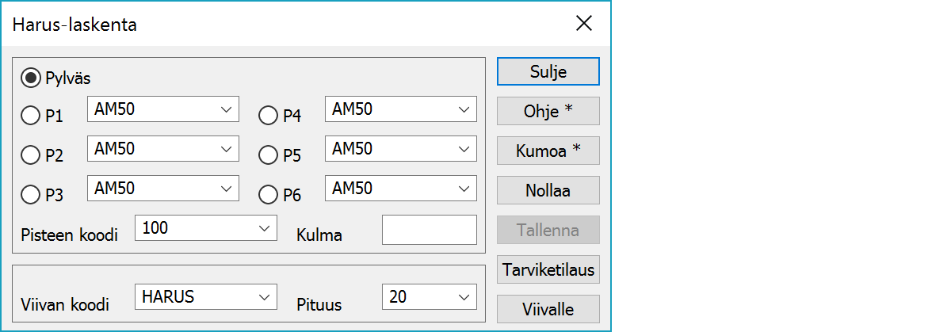The width and height of the screenshot is (951, 332).
Task: Reset values with the Nollaa button
Action: pyautogui.click(x=548, y=190)
